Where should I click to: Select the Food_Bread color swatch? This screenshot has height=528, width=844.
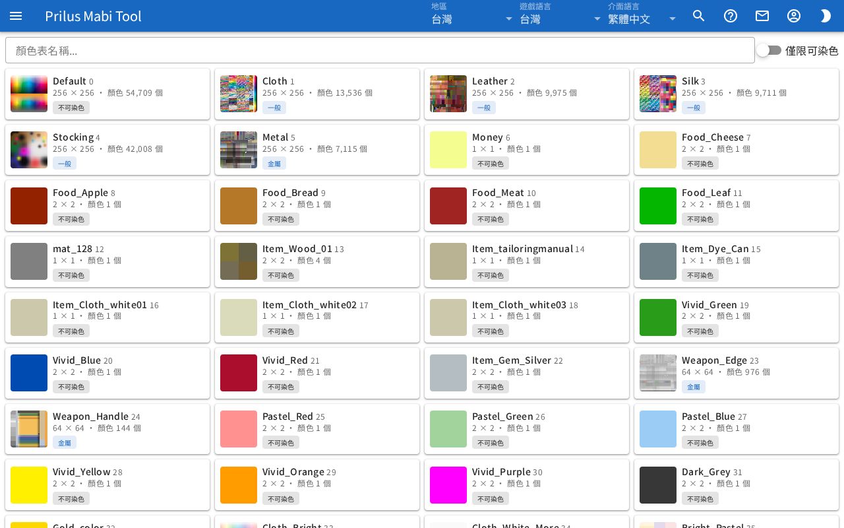pyautogui.click(x=239, y=205)
